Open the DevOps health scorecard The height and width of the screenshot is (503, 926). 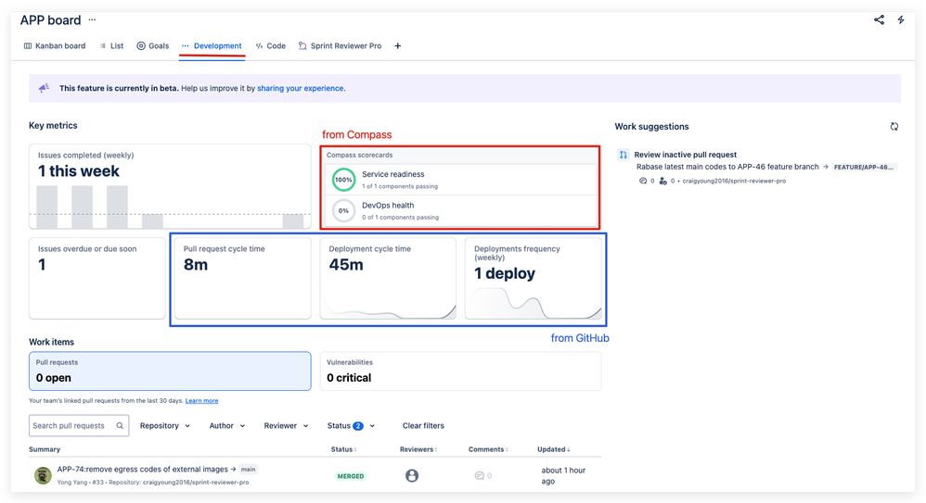point(460,210)
